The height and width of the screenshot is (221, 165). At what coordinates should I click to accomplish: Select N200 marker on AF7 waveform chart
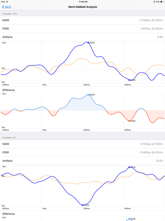point(82,205)
